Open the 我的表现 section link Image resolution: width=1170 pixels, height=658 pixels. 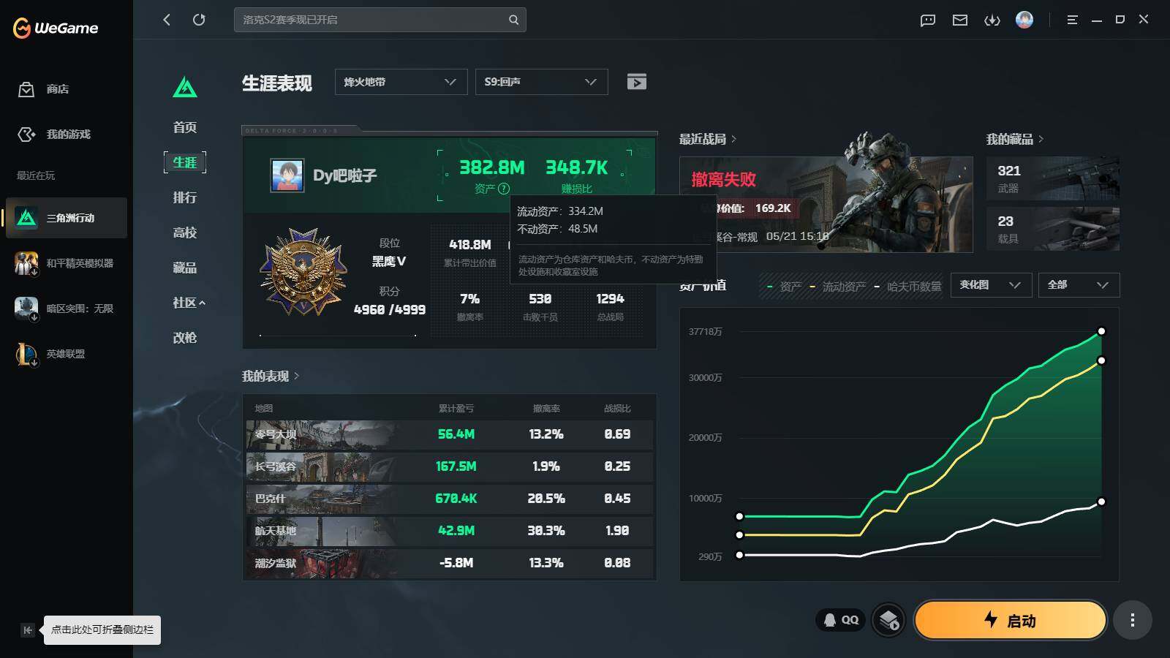pos(271,376)
